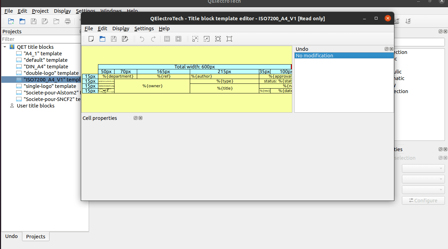
Task: Click the Split cell icon
Action: tap(178, 39)
